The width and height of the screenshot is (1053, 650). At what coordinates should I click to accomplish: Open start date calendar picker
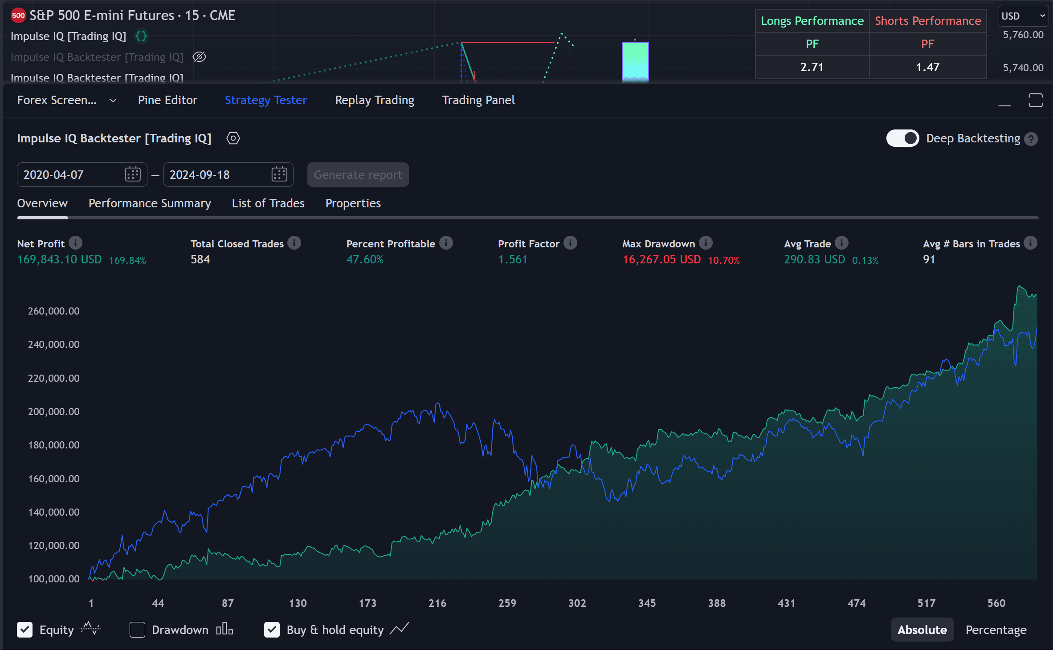[133, 174]
